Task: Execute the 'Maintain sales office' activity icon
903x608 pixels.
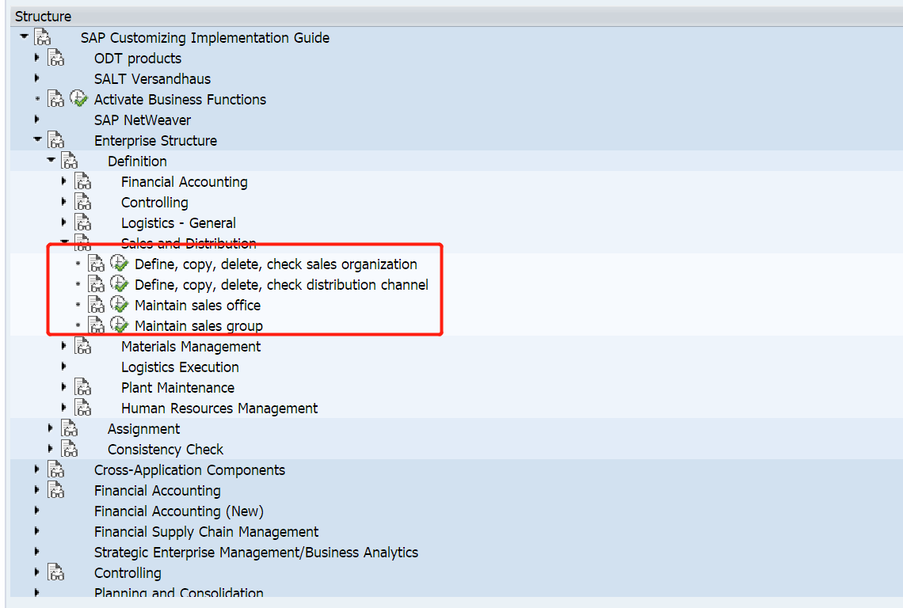Action: tap(119, 305)
